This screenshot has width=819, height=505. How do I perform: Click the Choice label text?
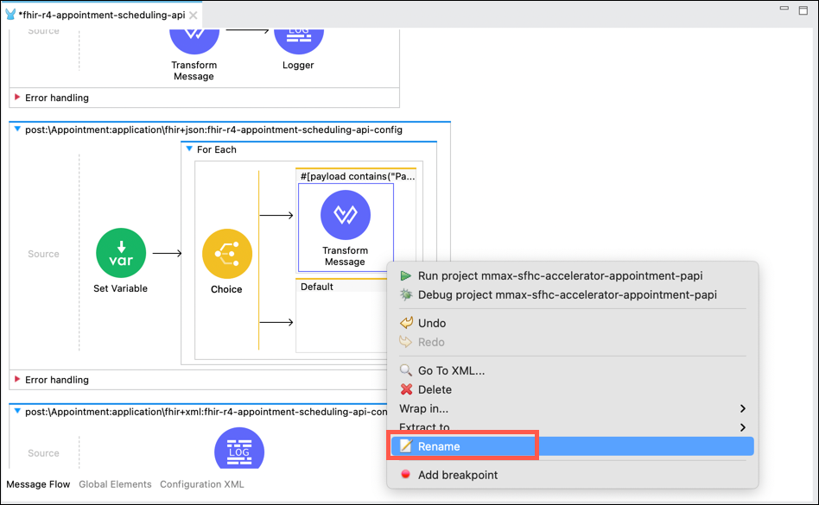[226, 289]
